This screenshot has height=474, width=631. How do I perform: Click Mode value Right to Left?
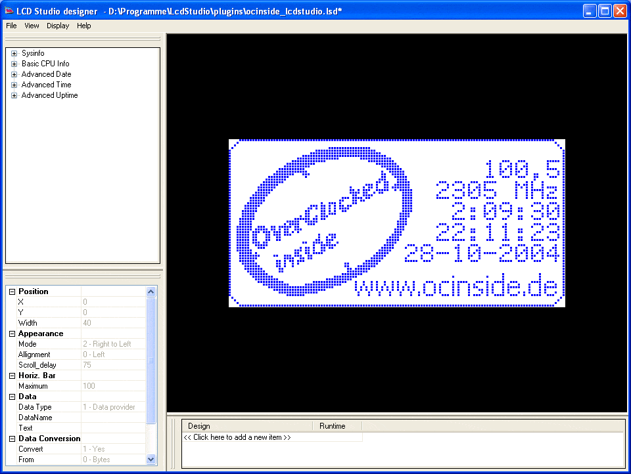[114, 344]
